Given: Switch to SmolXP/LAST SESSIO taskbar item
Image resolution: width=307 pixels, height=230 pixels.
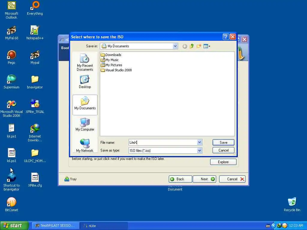Looking at the screenshot, I should 55,226.
